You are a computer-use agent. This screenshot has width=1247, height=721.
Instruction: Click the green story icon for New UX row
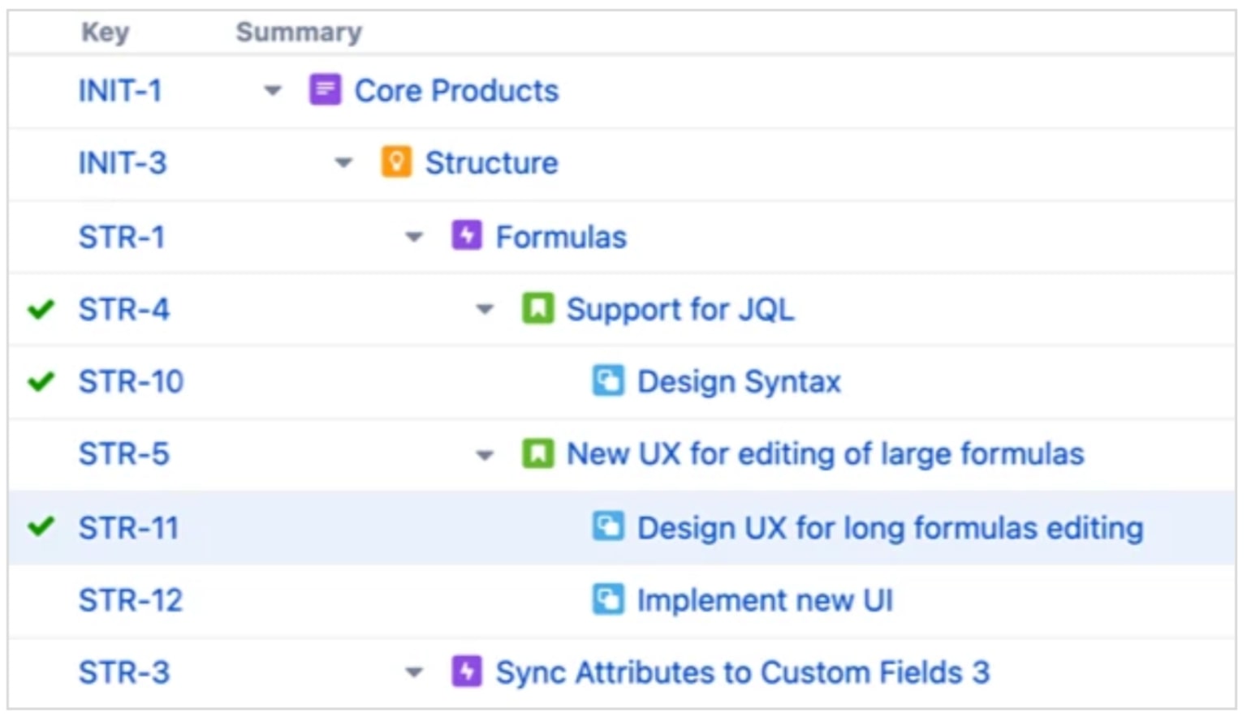(537, 453)
